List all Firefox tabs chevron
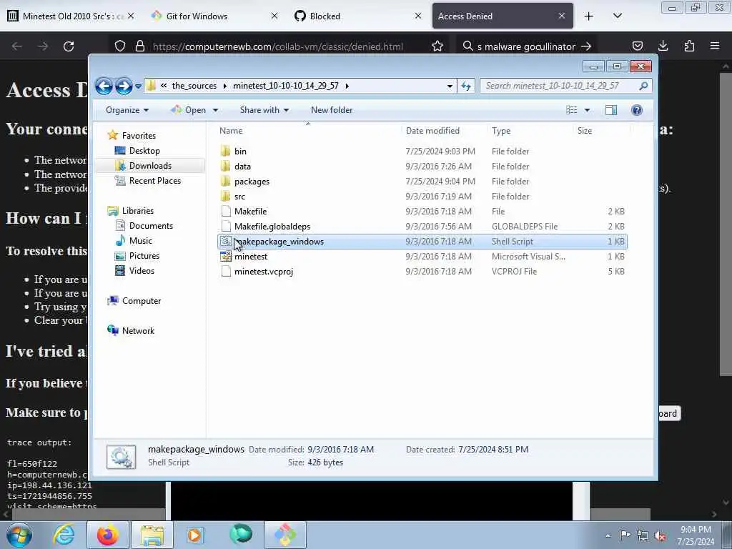 [618, 16]
